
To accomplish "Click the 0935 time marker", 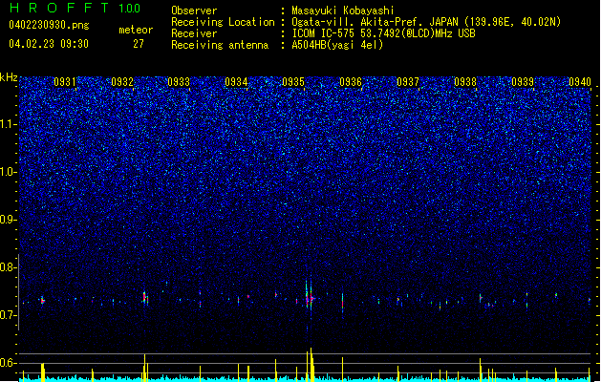I will pyautogui.click(x=293, y=82).
